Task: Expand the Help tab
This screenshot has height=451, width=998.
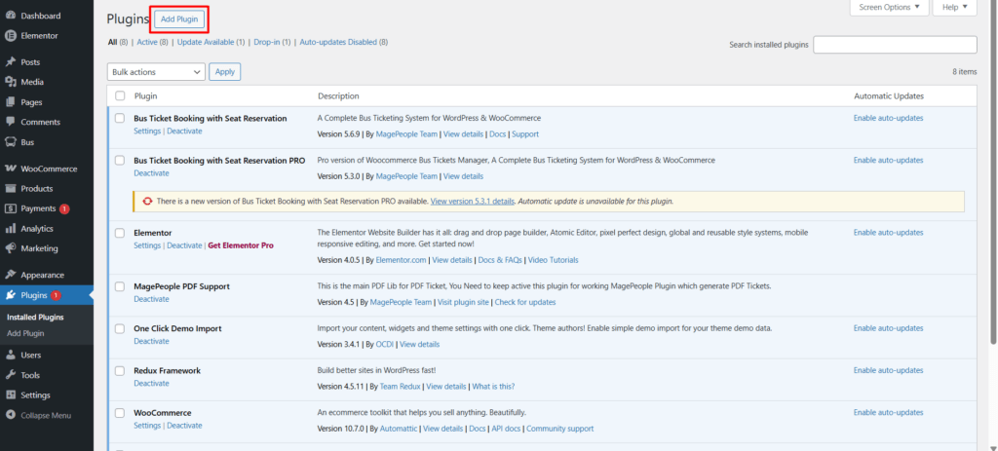Action: (x=955, y=7)
